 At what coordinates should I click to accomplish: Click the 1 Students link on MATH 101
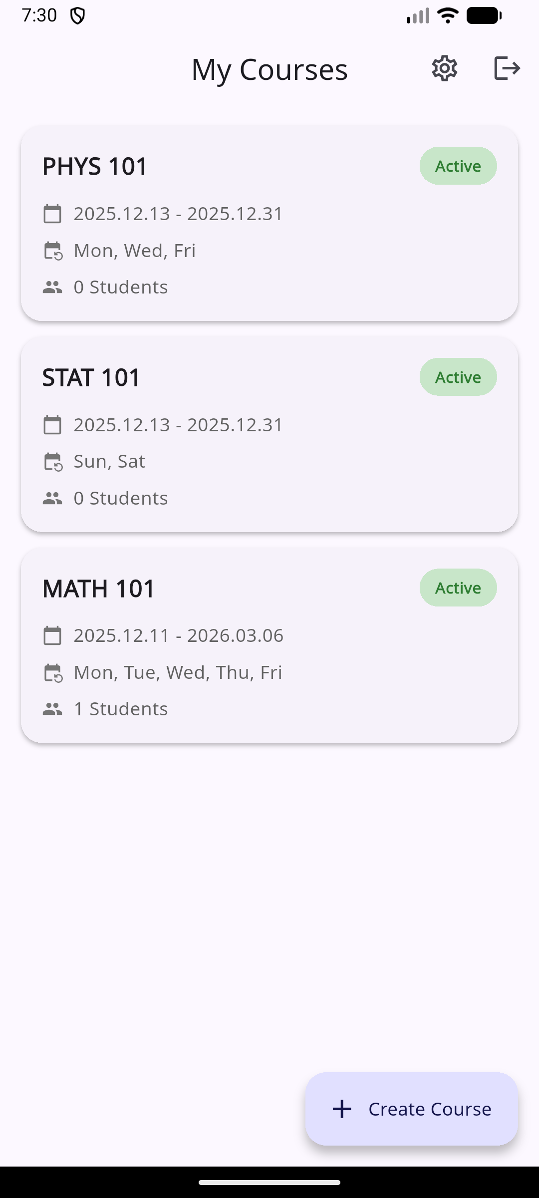point(120,708)
